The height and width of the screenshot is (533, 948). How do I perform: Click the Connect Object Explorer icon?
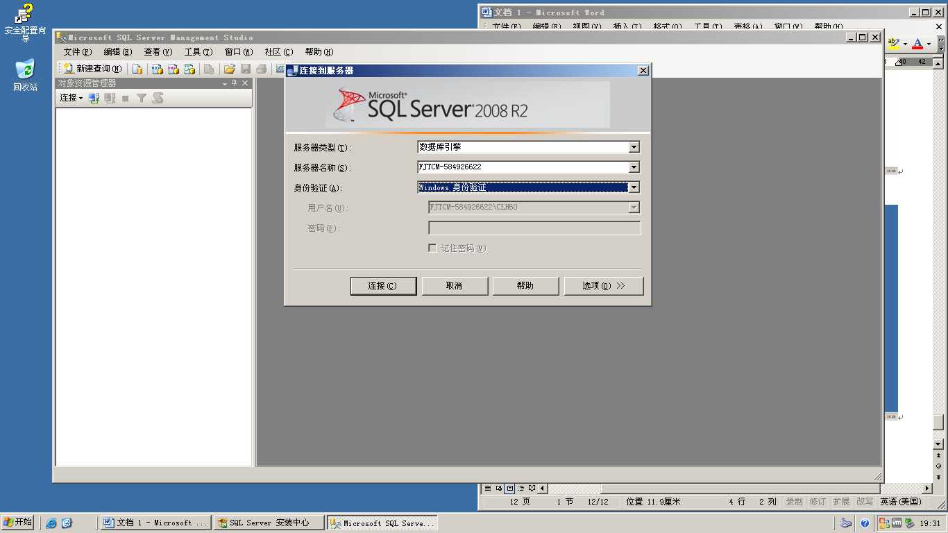[94, 99]
